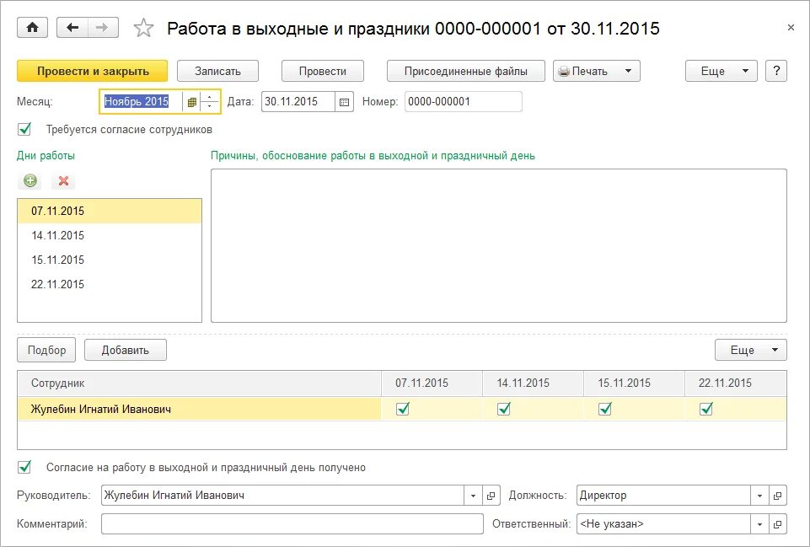Delete selected work day with red cross
The image size is (810, 547).
pyautogui.click(x=63, y=180)
